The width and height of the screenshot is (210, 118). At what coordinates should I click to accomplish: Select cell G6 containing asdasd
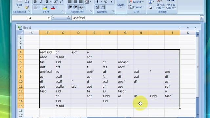click(x=125, y=62)
